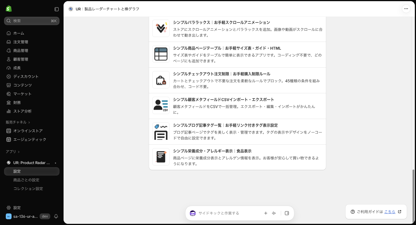
Task: Open 注文管理 in the sidebar
Action: (x=32, y=42)
